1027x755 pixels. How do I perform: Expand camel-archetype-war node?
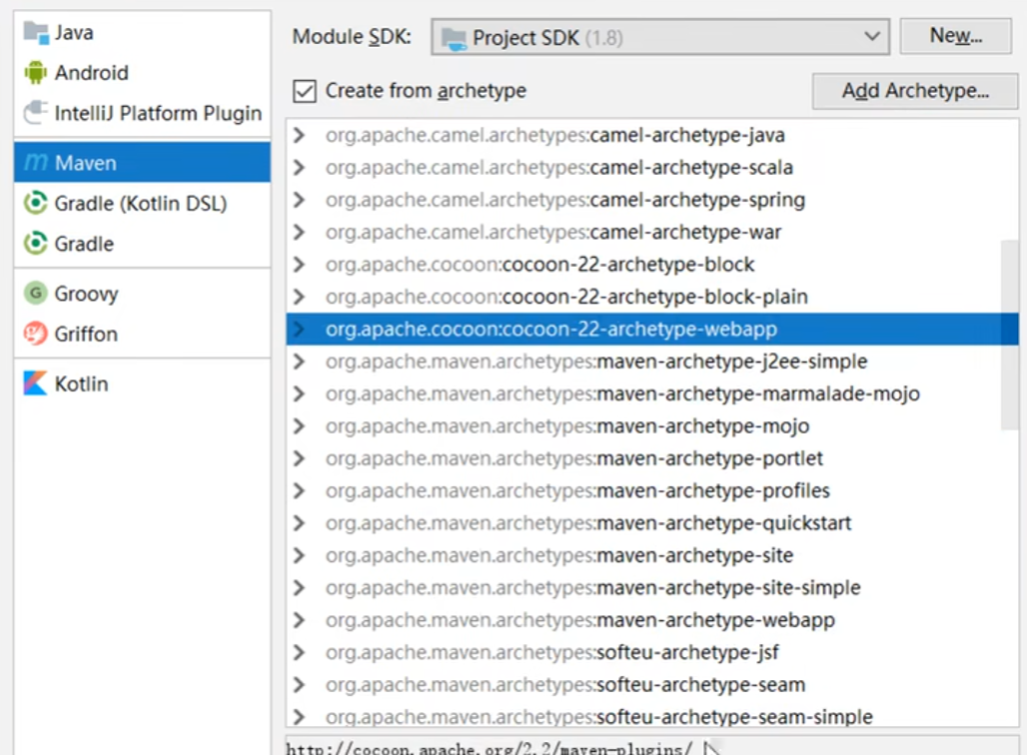(x=300, y=233)
